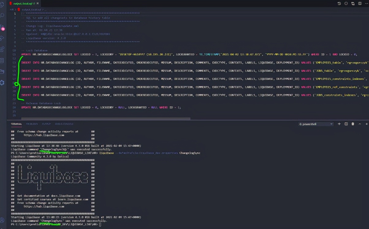Open learn.liquibase.com link in terminal

[72, 199]
